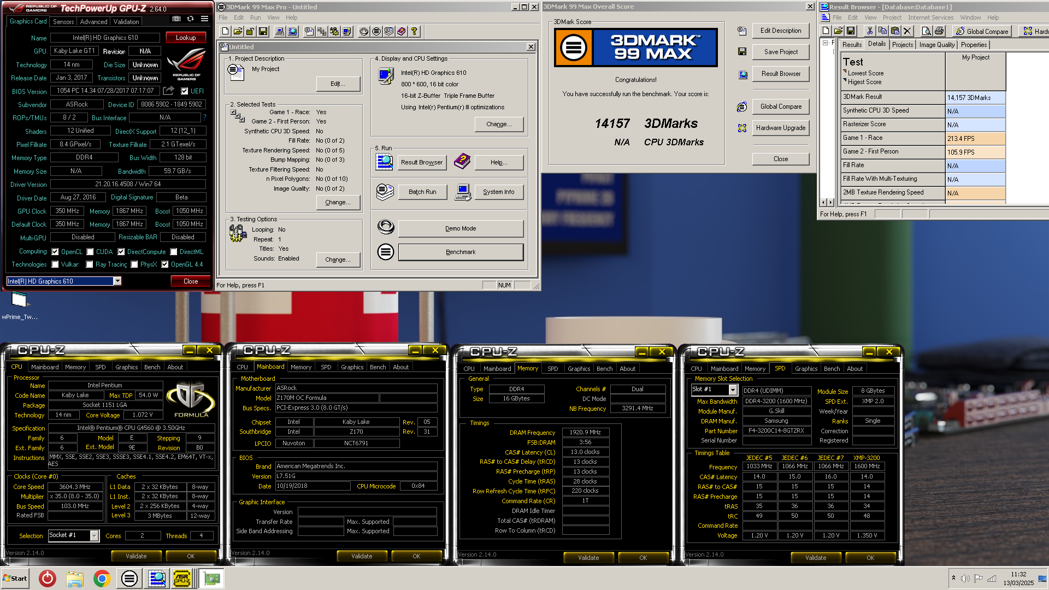Open Slot #1 memory slot dropdown
The height and width of the screenshot is (590, 1049).
pos(733,390)
